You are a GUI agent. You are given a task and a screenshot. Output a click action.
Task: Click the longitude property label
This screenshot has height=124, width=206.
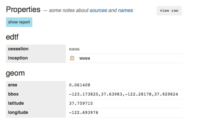(18, 113)
